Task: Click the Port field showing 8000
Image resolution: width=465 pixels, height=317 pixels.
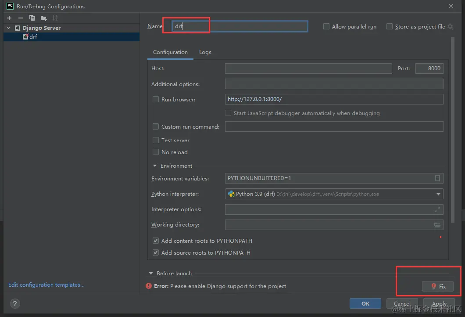Action: tap(429, 68)
